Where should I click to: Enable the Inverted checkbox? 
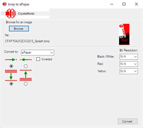(38, 59)
